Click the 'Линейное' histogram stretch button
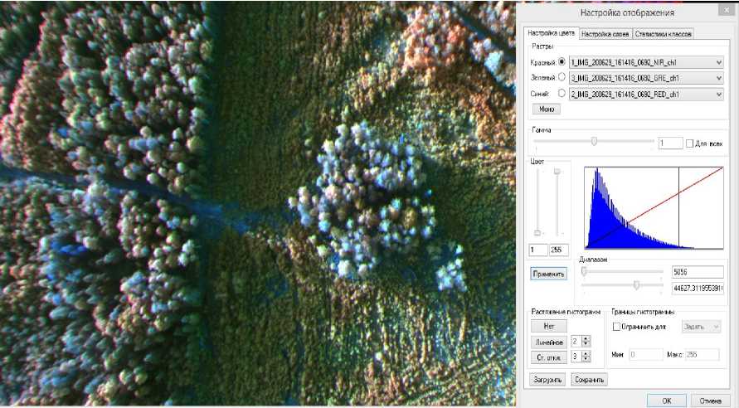Image resolution: width=739 pixels, height=408 pixels. [x=547, y=342]
